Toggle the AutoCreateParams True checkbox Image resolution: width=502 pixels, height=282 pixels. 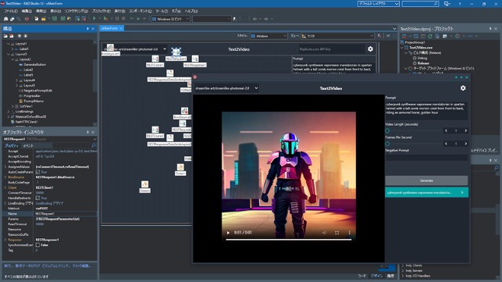coord(37,172)
